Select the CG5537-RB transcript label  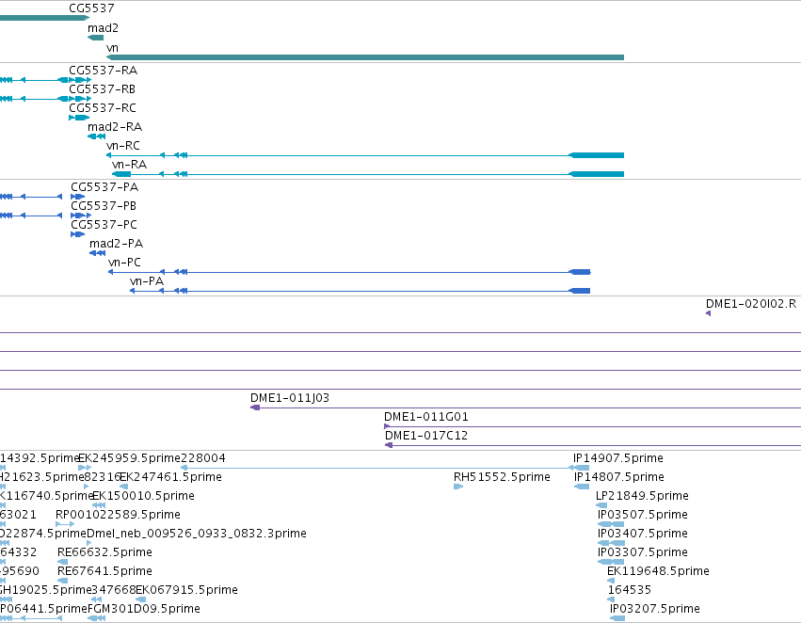pyautogui.click(x=103, y=88)
